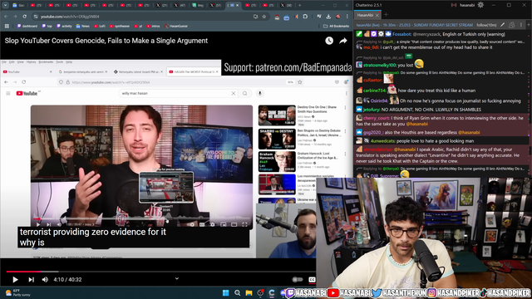This screenshot has height=299, width=532.
Task: Open the Chrome downloads icon
Action: pos(328,17)
